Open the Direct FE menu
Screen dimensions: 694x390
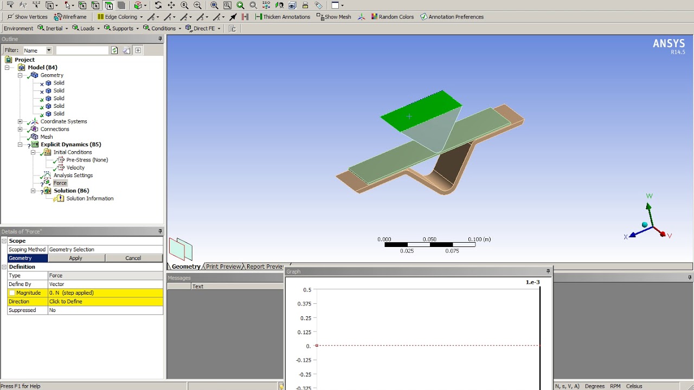pos(203,28)
